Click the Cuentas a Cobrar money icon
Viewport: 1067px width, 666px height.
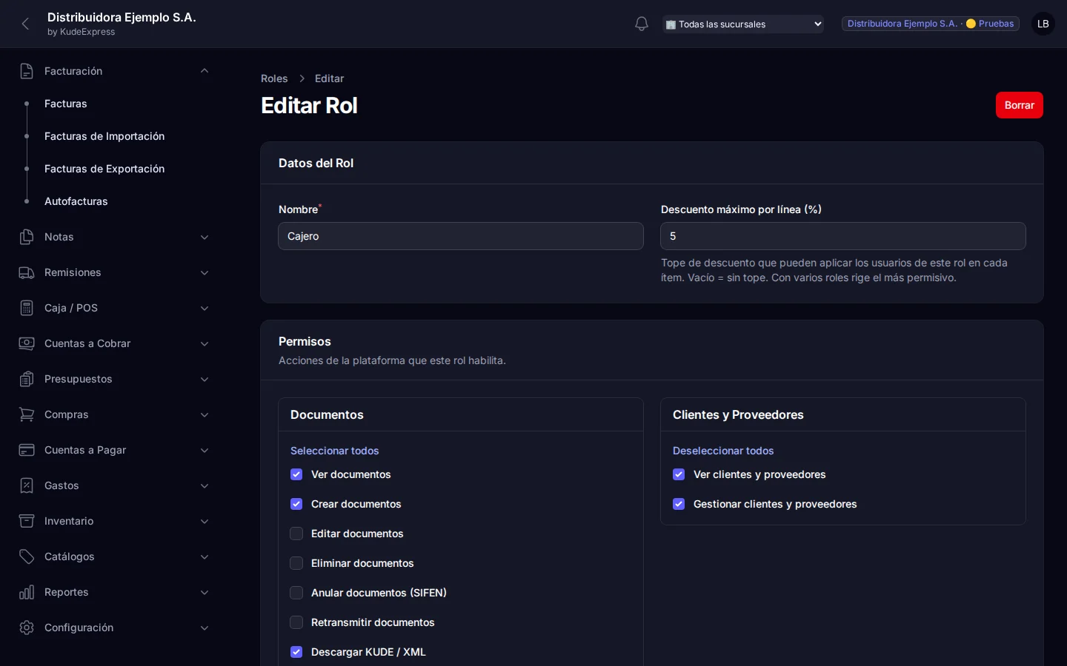coord(27,343)
